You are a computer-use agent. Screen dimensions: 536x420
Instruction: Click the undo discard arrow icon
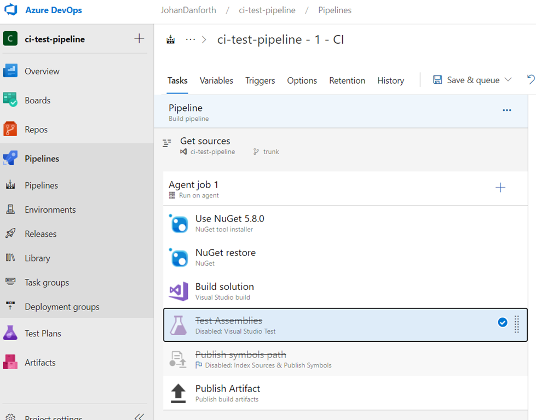(x=531, y=79)
